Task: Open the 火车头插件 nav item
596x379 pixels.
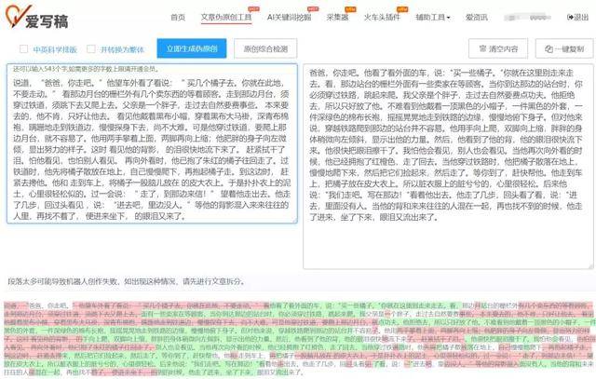Action: (382, 17)
